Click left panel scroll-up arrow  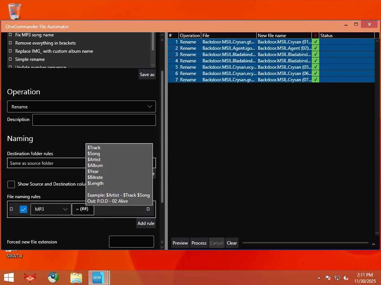(x=162, y=35)
